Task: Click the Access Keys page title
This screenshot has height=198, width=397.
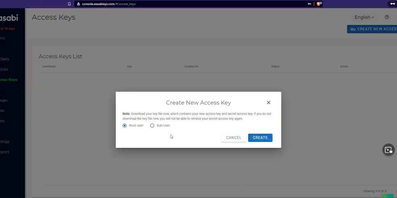Action: click(x=53, y=17)
